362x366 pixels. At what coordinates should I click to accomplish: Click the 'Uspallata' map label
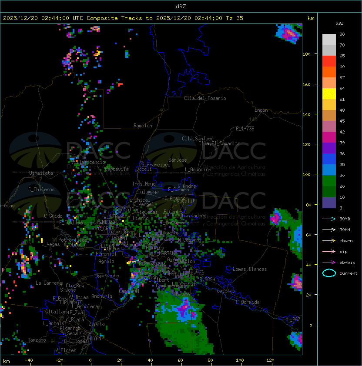tap(41, 173)
